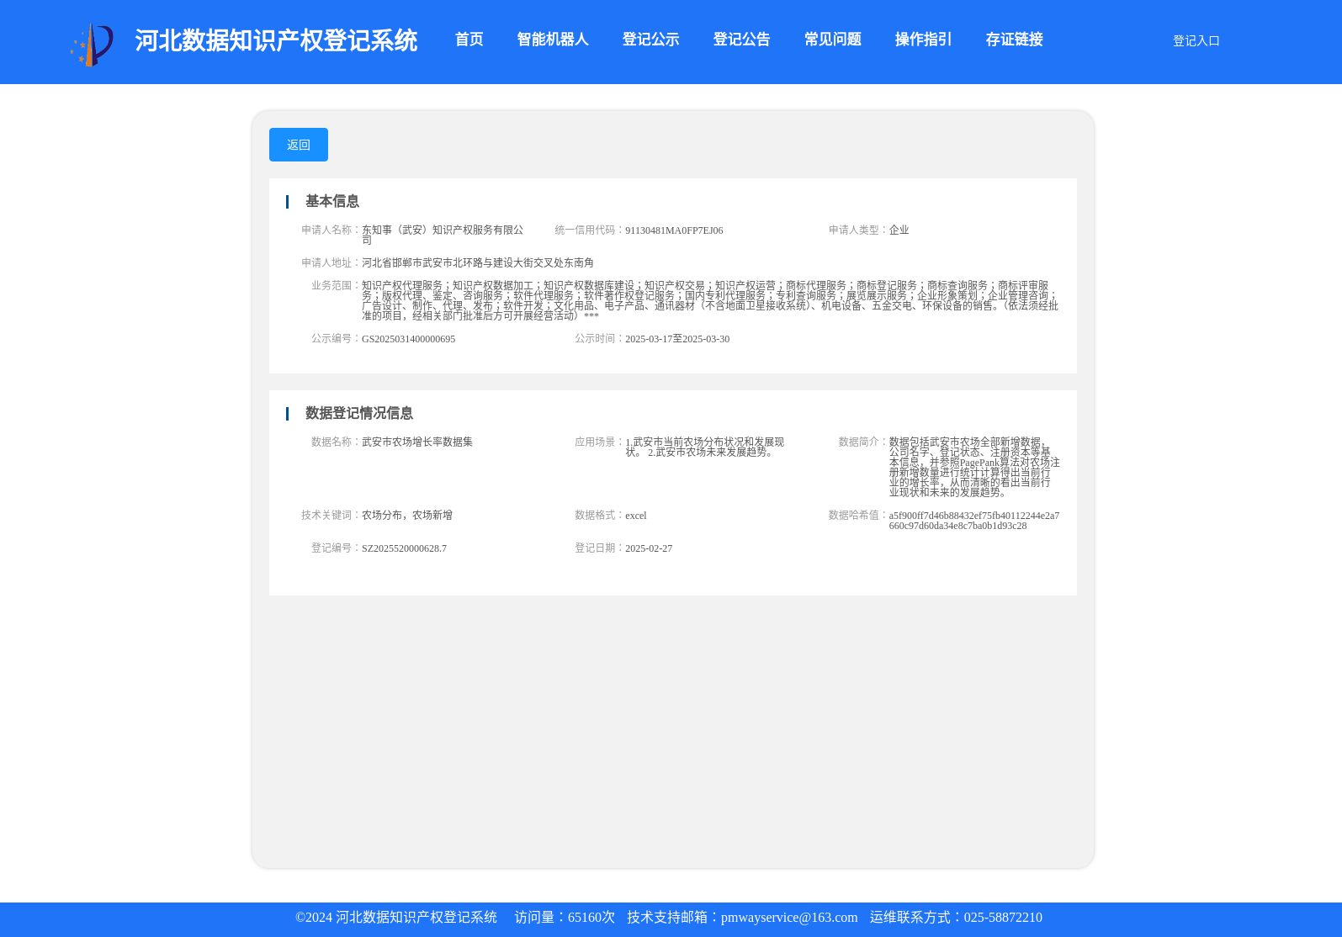This screenshot has width=1342, height=937.
Task: Select the 应用场景 description text
Action: [705, 447]
